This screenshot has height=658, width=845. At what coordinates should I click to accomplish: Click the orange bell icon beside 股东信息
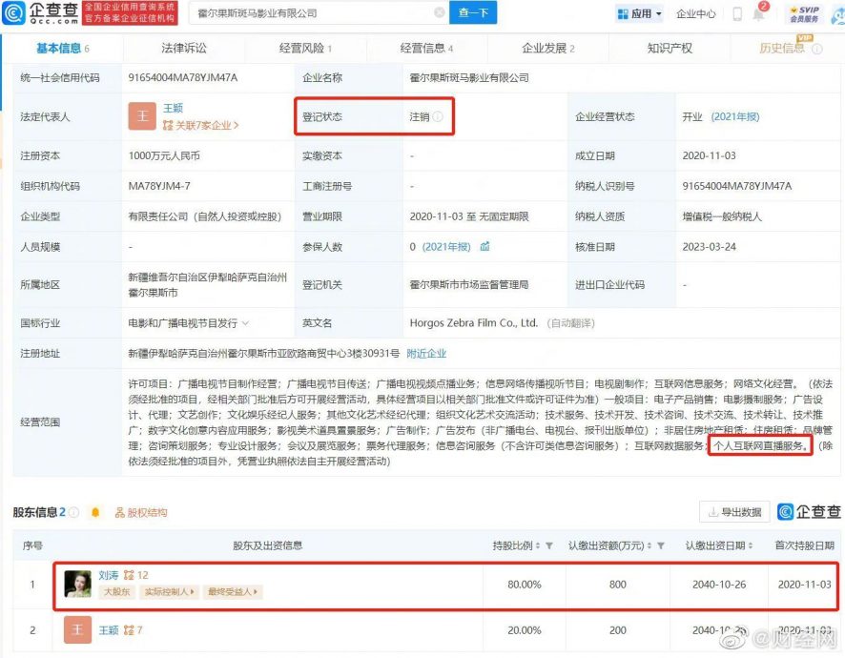click(x=93, y=512)
